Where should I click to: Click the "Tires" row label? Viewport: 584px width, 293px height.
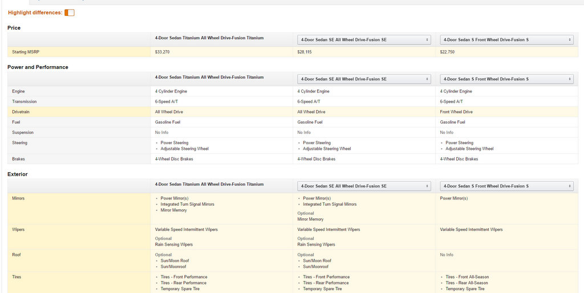pyautogui.click(x=17, y=277)
